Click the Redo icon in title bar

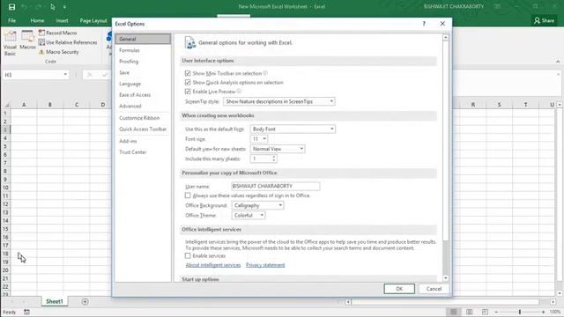(38, 7)
